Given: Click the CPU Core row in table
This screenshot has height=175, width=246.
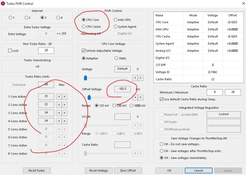Looking at the screenshot, I should [x=199, y=22].
